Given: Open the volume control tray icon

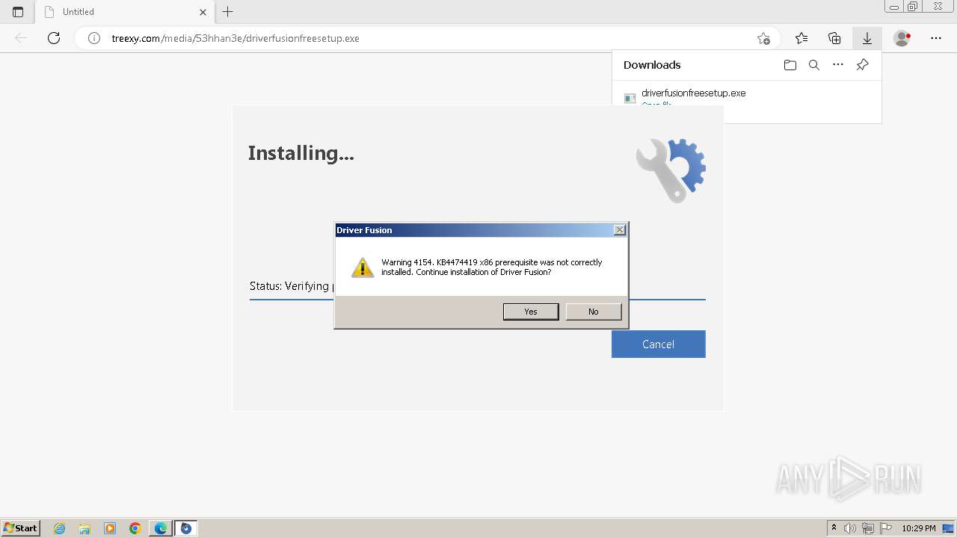Looking at the screenshot, I should 850,528.
